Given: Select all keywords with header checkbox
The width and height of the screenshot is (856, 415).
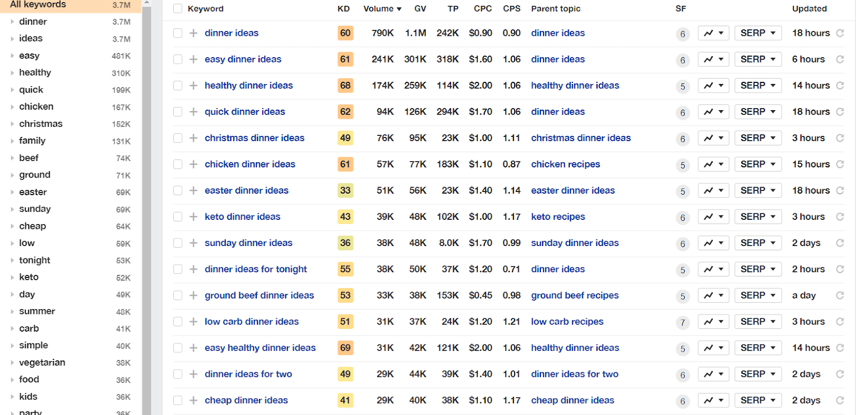Looking at the screenshot, I should click(x=178, y=9).
